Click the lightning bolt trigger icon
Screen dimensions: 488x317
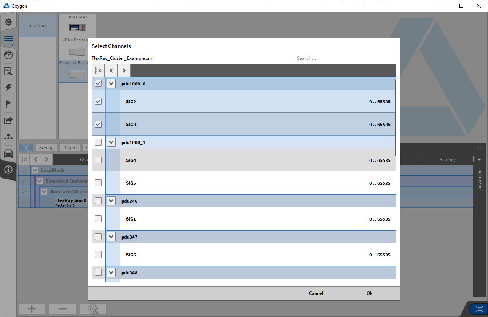coord(8,88)
